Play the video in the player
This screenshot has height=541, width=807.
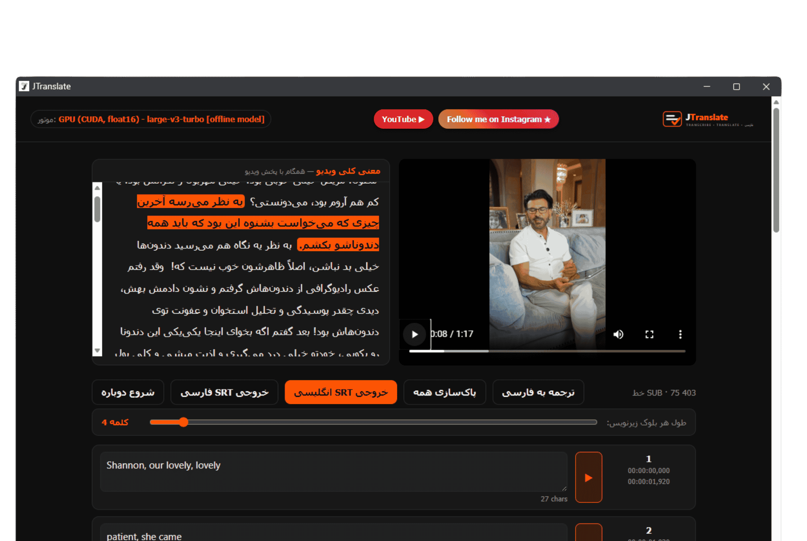pos(414,334)
